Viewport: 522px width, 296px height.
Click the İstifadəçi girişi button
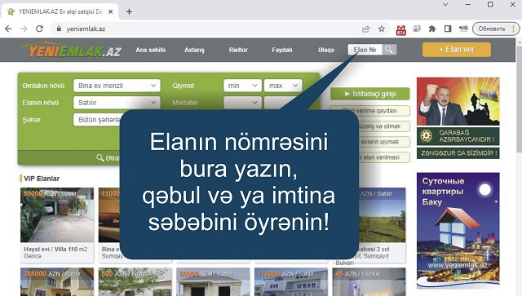coord(370,94)
